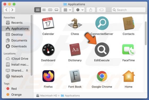149x100 pixels.
Task: Open the group-by dropdown
Action: [x=67, y=10]
